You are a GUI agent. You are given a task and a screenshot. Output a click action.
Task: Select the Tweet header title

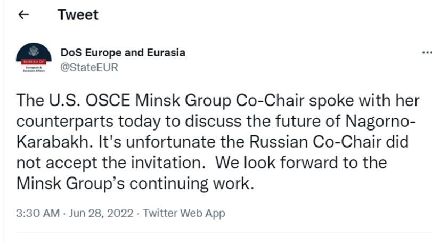pyautogui.click(x=78, y=14)
